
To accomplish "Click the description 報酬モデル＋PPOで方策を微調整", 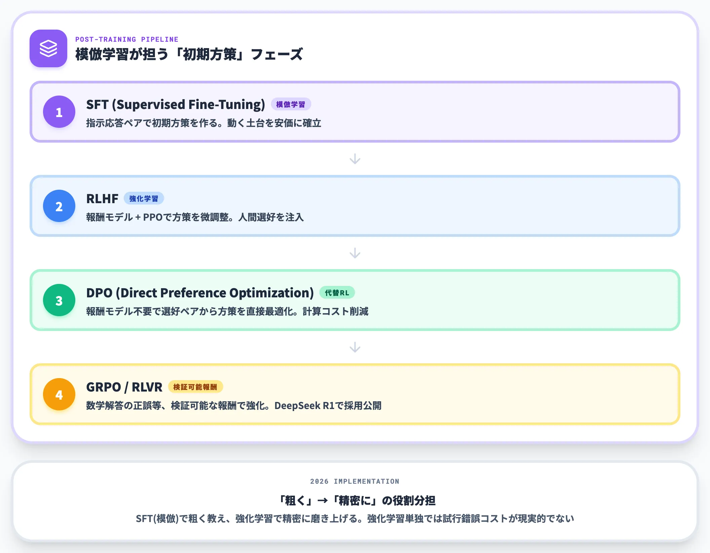I will click(x=195, y=217).
